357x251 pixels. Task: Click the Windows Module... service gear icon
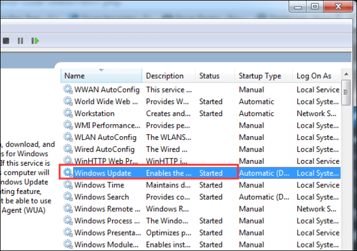point(68,244)
